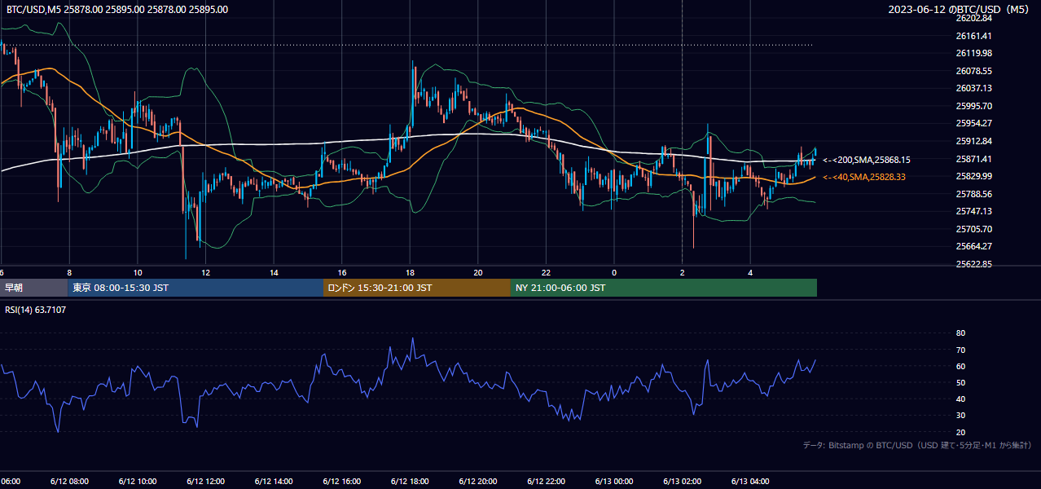Click RSI scale value 60
Image resolution: width=1041 pixels, height=489 pixels.
960,366
